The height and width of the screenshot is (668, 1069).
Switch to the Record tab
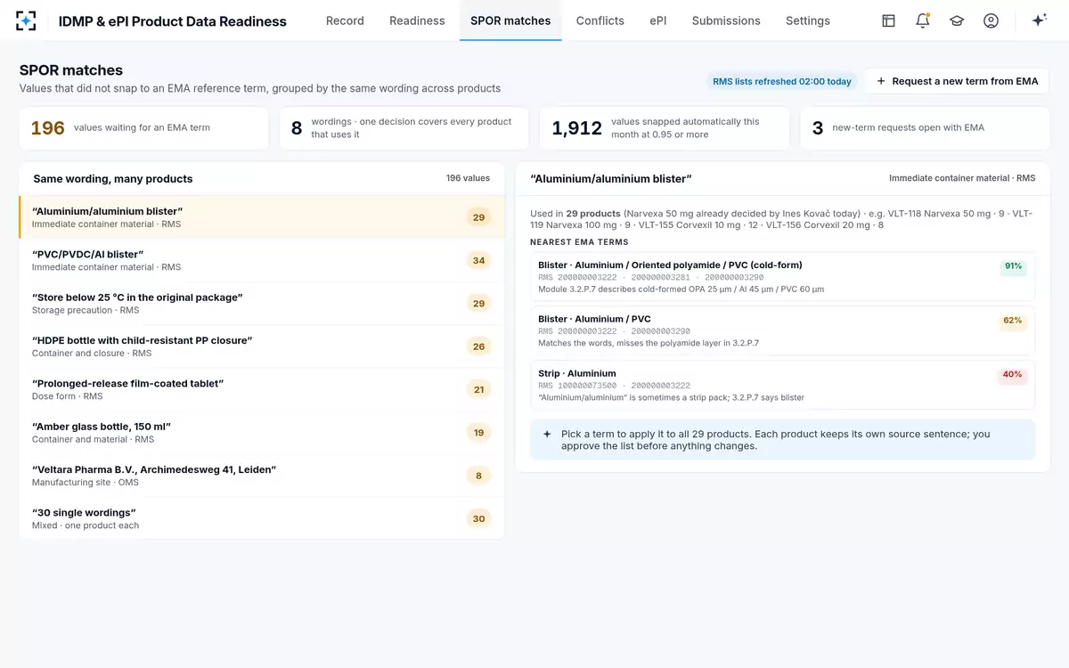pyautogui.click(x=345, y=20)
